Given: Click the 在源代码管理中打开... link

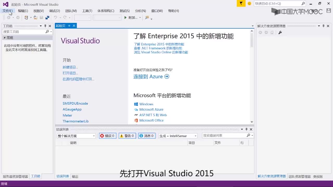Looking at the screenshot, I should tap(78, 79).
